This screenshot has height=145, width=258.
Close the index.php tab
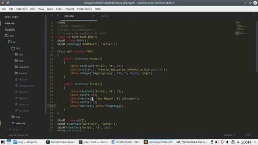[x=93, y=16]
